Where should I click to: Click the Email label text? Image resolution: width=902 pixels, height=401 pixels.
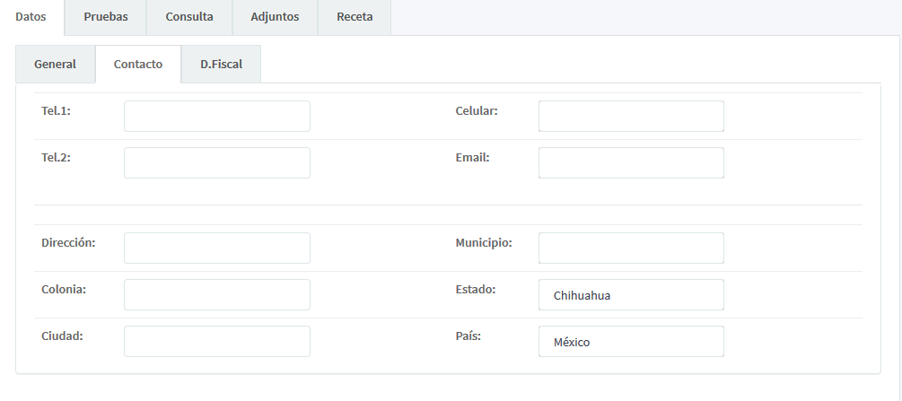point(472,158)
